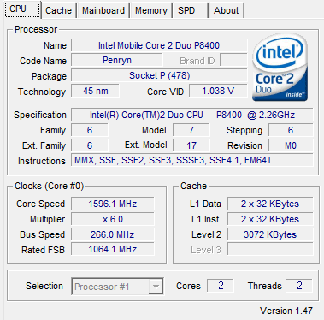Click the Stepping value 6

[291, 130]
